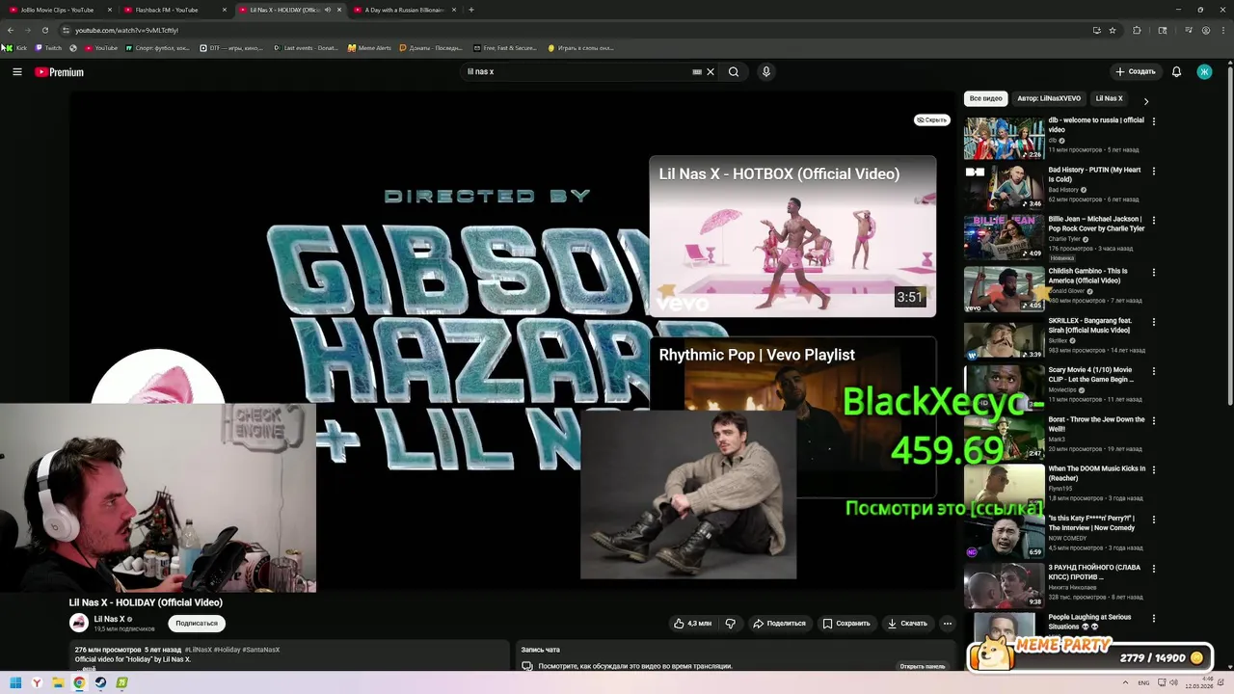
Task: Save the video via Сохранить
Action: click(846, 624)
